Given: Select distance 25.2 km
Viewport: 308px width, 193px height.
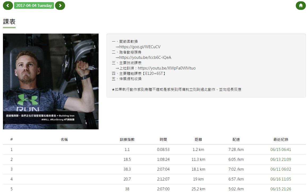Looking at the screenshot, I should (x=199, y=189).
